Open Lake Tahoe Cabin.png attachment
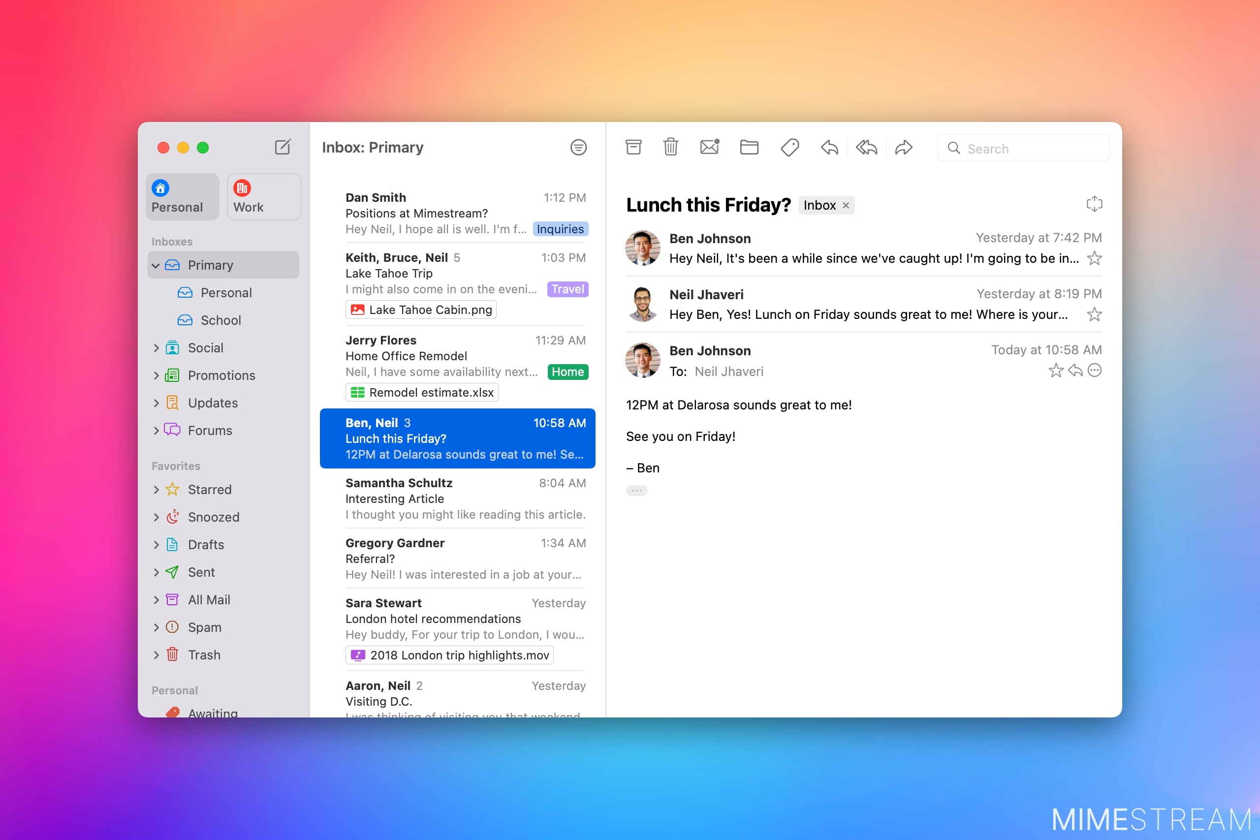The width and height of the screenshot is (1260, 840). coord(421,310)
